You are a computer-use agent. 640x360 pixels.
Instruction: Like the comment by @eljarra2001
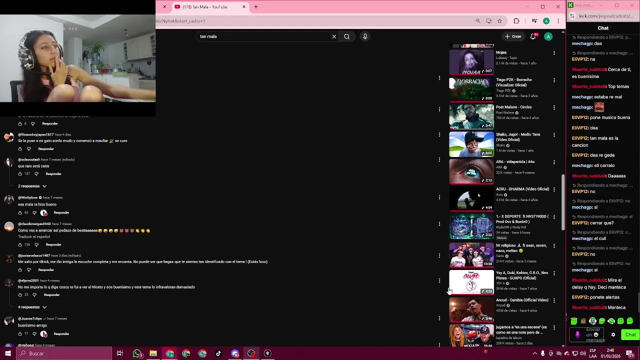[20, 294]
